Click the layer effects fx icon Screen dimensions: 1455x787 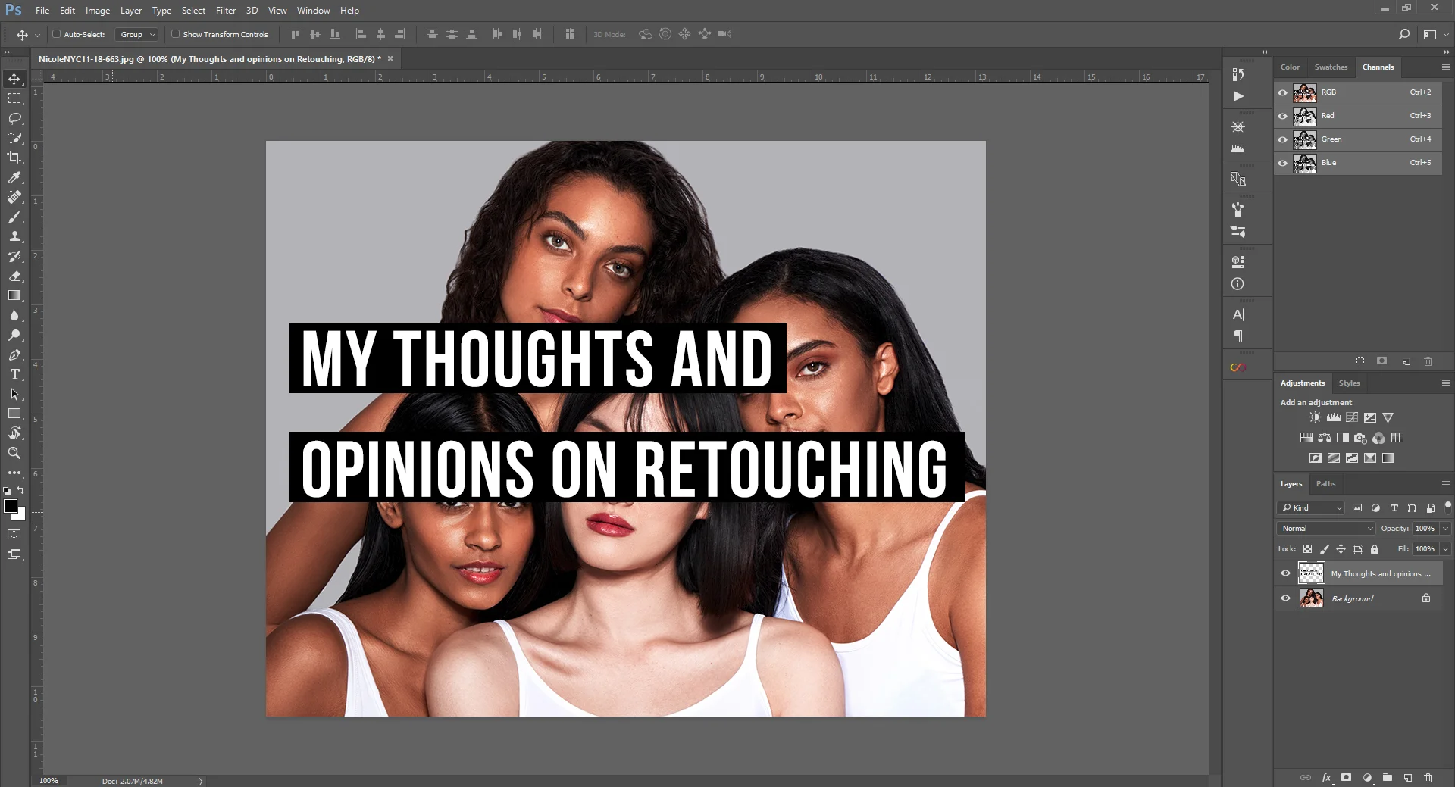[x=1326, y=778]
